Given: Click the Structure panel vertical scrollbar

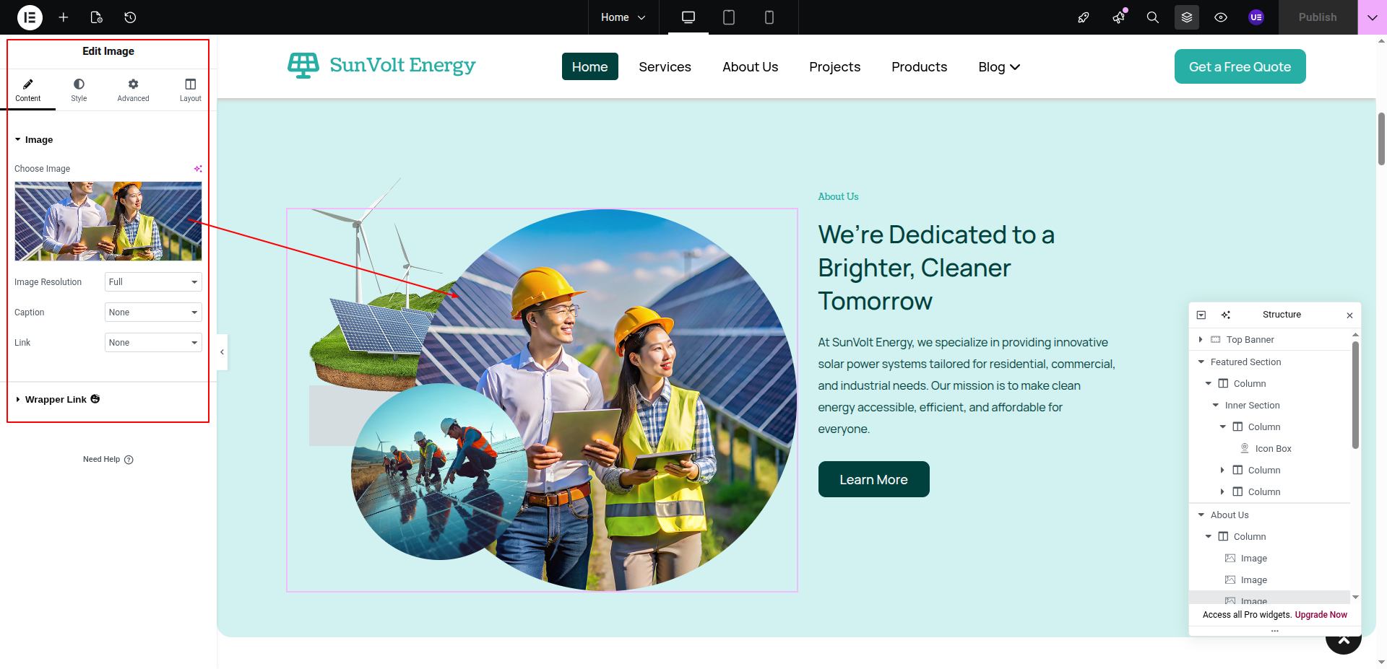Looking at the screenshot, I should click(x=1355, y=397).
